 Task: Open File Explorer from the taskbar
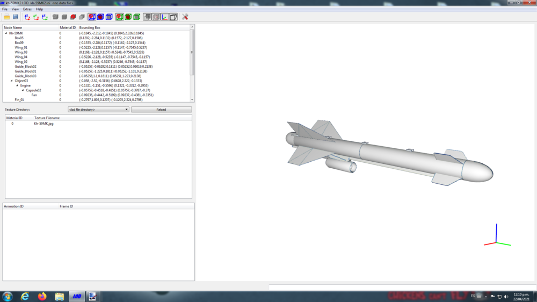click(x=60, y=297)
